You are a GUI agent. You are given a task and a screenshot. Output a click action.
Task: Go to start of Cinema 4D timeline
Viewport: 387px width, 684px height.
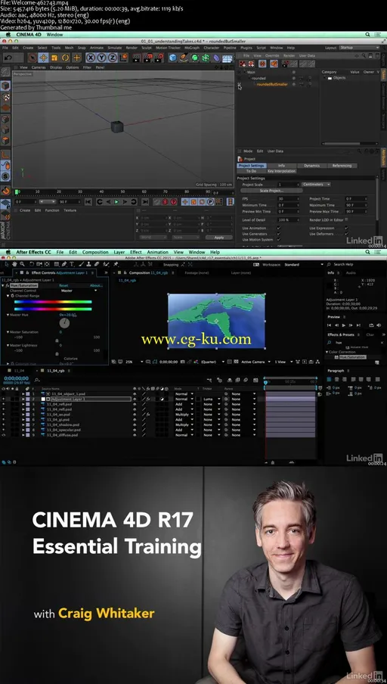[88, 202]
